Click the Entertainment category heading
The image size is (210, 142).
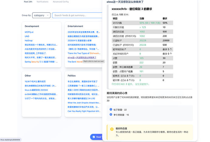75,26
